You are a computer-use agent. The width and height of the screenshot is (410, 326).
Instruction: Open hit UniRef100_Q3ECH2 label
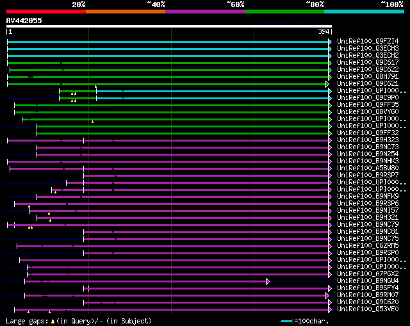(x=368, y=55)
